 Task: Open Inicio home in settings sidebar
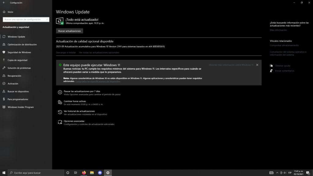[x=10, y=12]
